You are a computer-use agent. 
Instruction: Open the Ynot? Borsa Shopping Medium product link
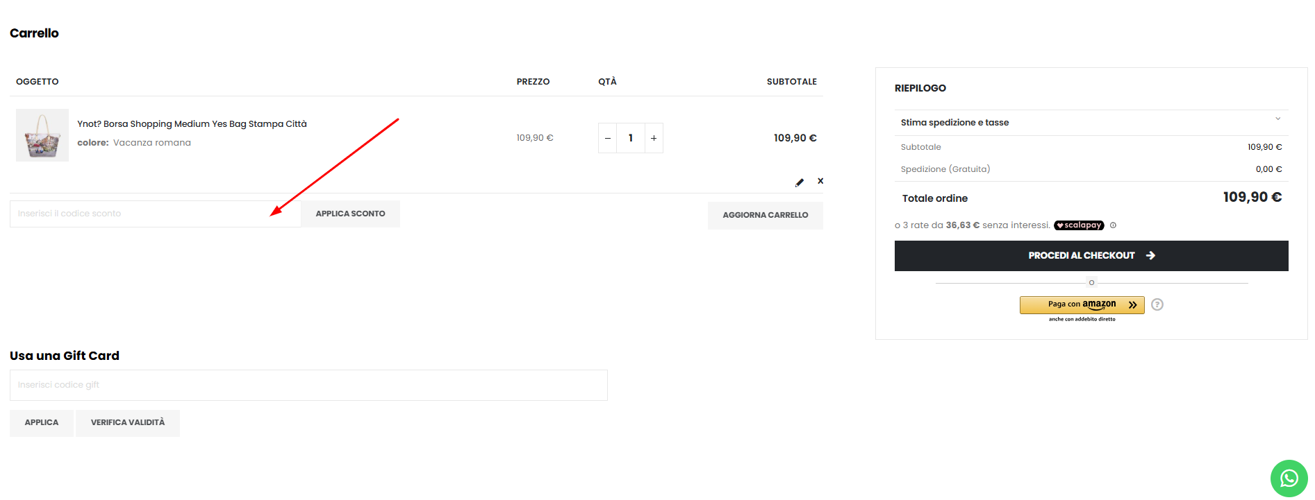192,124
